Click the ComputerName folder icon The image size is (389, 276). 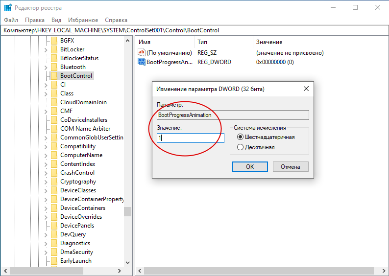(54, 155)
